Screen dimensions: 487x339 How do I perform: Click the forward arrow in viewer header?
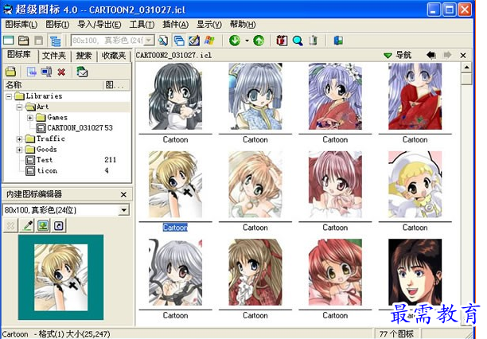pos(447,56)
